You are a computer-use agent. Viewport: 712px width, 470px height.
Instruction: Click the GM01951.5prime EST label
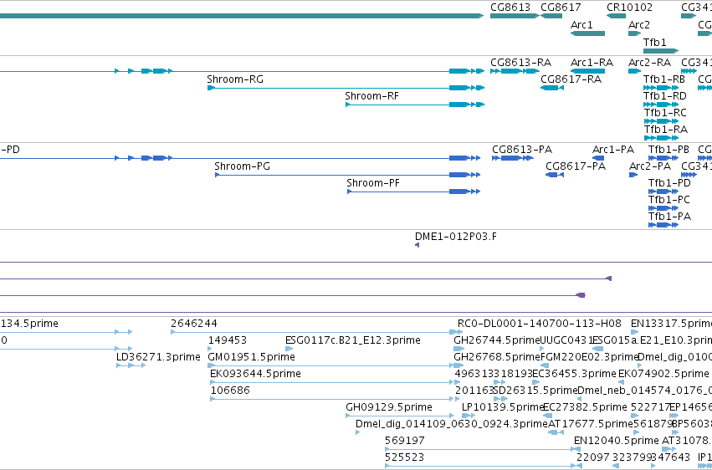(251, 357)
